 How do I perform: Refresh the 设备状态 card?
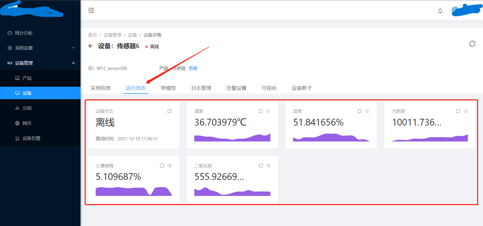(x=170, y=111)
